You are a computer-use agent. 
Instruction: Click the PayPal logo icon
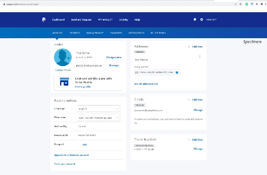44,20
